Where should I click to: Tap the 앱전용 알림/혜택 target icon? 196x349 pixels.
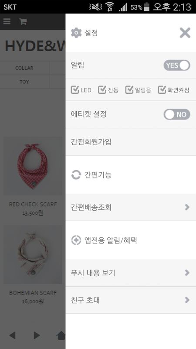(x=76, y=240)
